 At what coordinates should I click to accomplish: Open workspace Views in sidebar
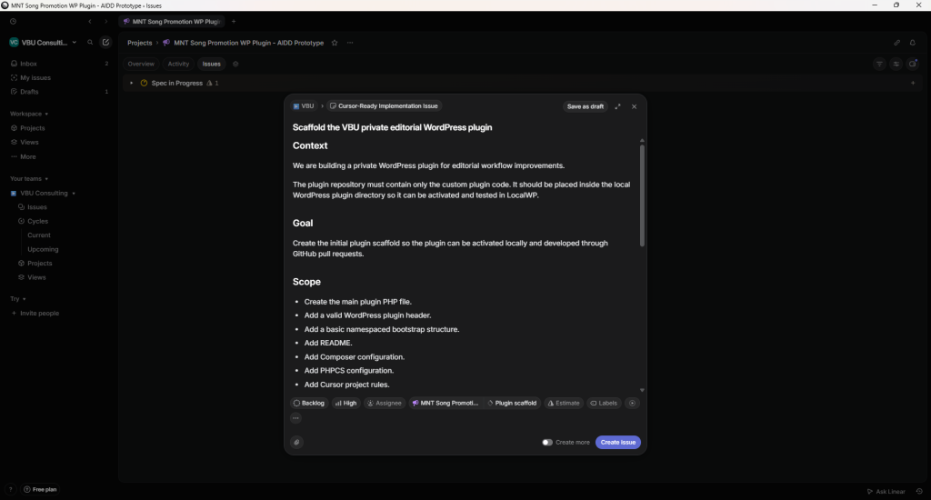point(59,143)
